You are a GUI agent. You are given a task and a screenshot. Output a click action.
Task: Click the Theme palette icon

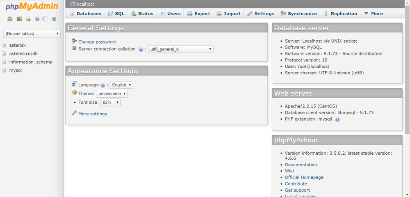click(x=74, y=93)
